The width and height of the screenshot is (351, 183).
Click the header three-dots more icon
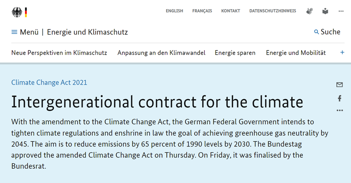click(341, 11)
